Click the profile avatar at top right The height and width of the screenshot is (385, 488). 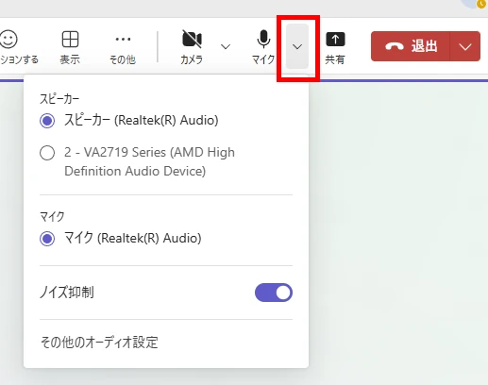475,3
